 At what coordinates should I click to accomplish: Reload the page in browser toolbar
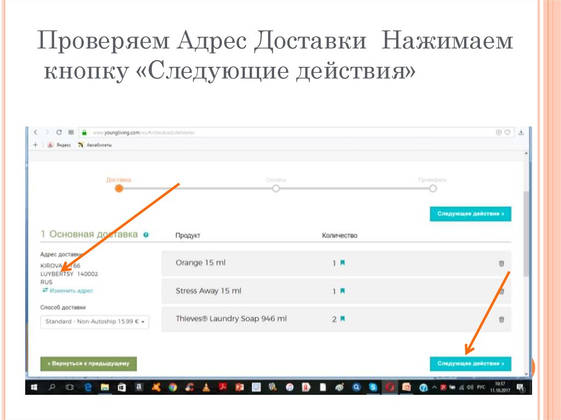59,133
